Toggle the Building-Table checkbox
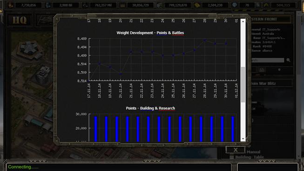This screenshot has width=304, height=171. click(231, 157)
